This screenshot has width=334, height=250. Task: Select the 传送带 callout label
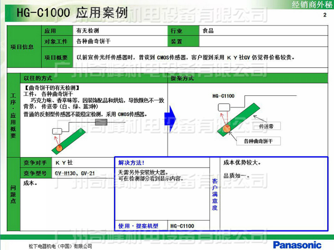(x=266, y=126)
